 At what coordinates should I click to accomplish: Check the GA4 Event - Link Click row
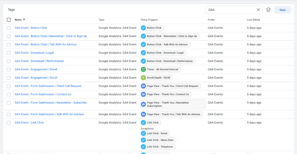(9, 123)
